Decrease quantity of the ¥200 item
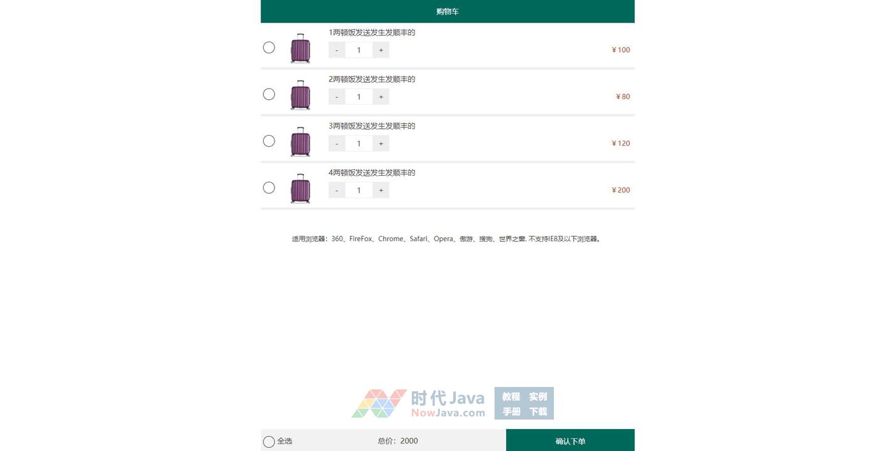This screenshot has height=451, width=895. point(337,190)
